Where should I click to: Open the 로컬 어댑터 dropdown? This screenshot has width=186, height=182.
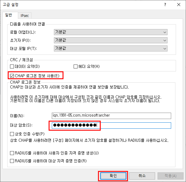tap(111, 32)
